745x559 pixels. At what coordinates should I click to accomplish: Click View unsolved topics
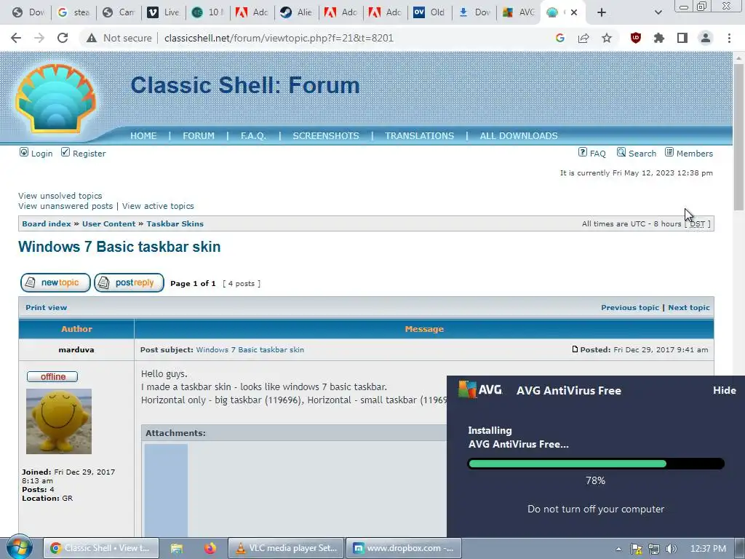point(60,196)
